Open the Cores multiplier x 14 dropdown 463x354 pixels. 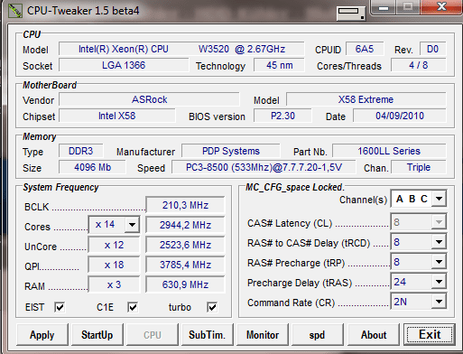pos(132,225)
